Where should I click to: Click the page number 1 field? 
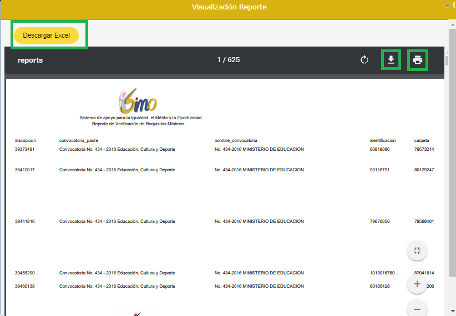[x=220, y=60]
